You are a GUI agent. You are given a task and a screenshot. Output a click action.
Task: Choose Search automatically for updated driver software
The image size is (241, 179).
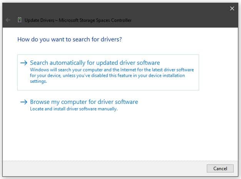(108, 72)
